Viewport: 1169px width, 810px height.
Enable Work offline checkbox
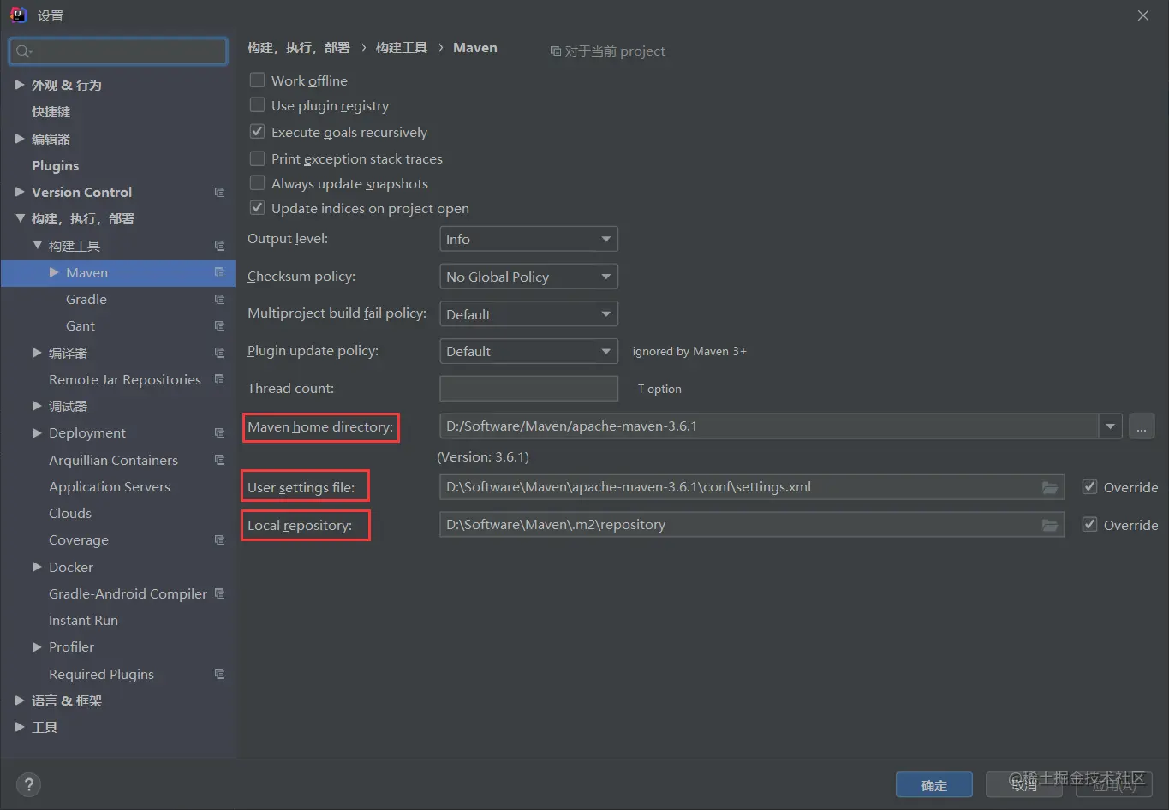(x=257, y=80)
